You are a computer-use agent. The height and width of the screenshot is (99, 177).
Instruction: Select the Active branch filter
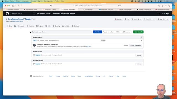coord(112,32)
